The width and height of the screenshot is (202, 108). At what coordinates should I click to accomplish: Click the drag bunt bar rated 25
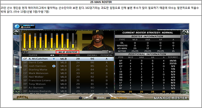[73, 41]
